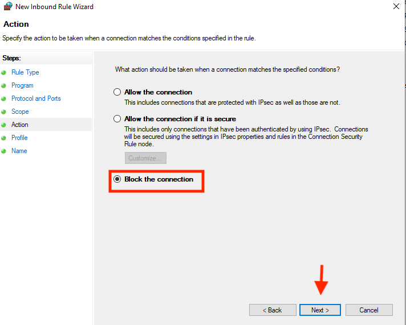406x325 pixels.
Task: Click the "New Inbound Rule Wizard" title text
Action: tap(54, 7)
